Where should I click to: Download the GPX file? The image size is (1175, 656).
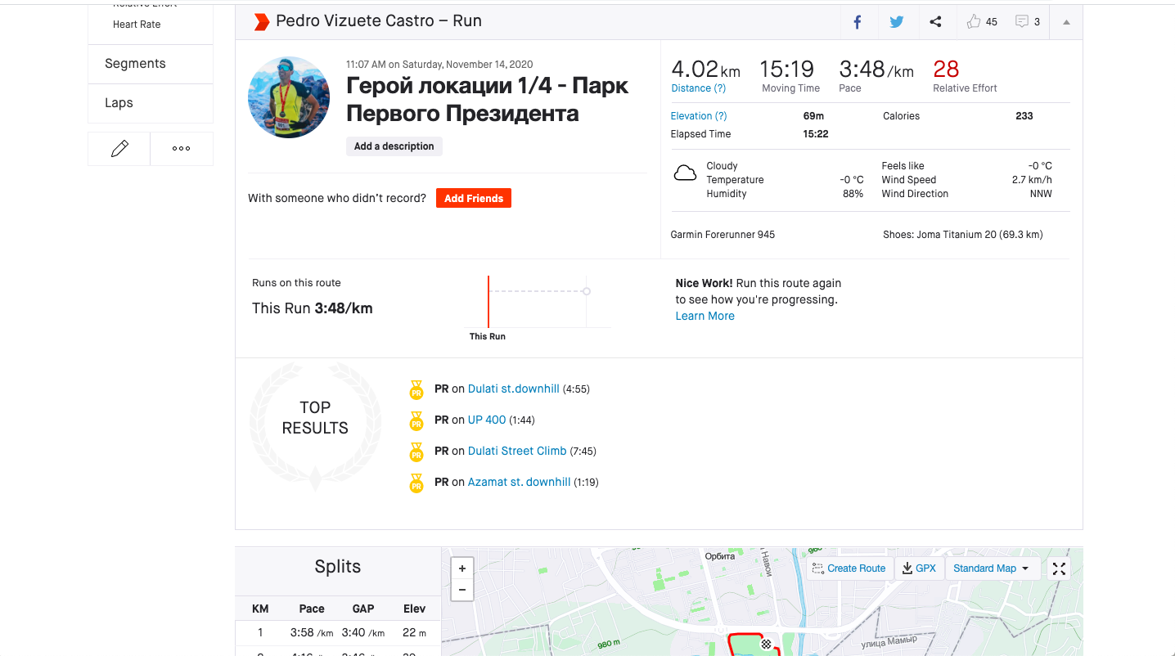click(x=919, y=568)
